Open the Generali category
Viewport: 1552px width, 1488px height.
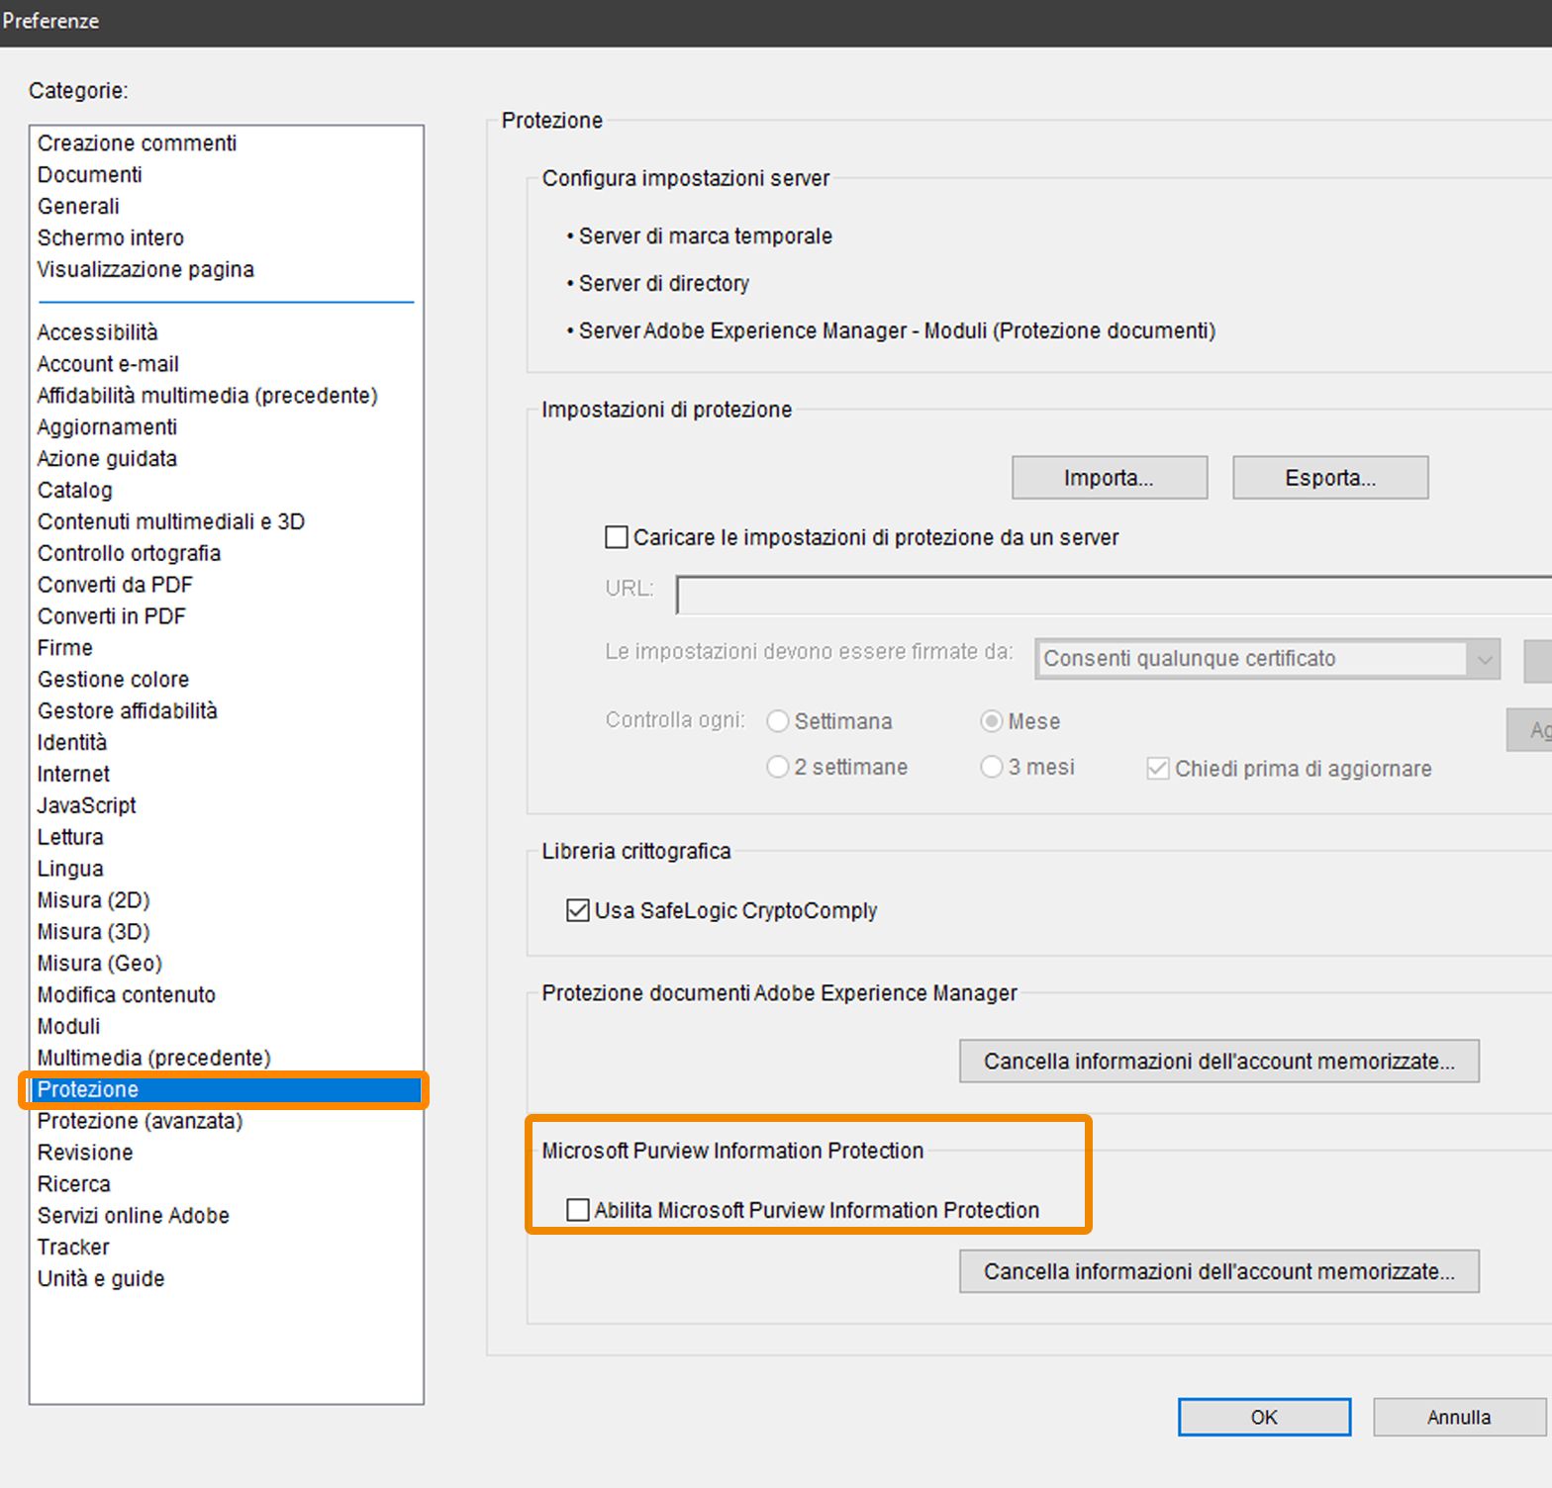(78, 206)
